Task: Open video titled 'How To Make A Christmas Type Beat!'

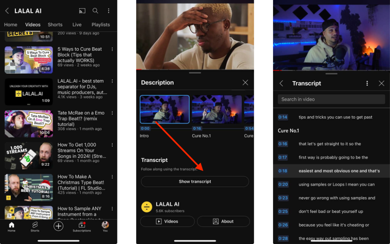Action: [x=82, y=182]
